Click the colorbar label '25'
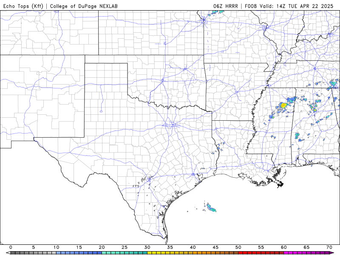This screenshot has height=255, width=340. tap(125, 247)
